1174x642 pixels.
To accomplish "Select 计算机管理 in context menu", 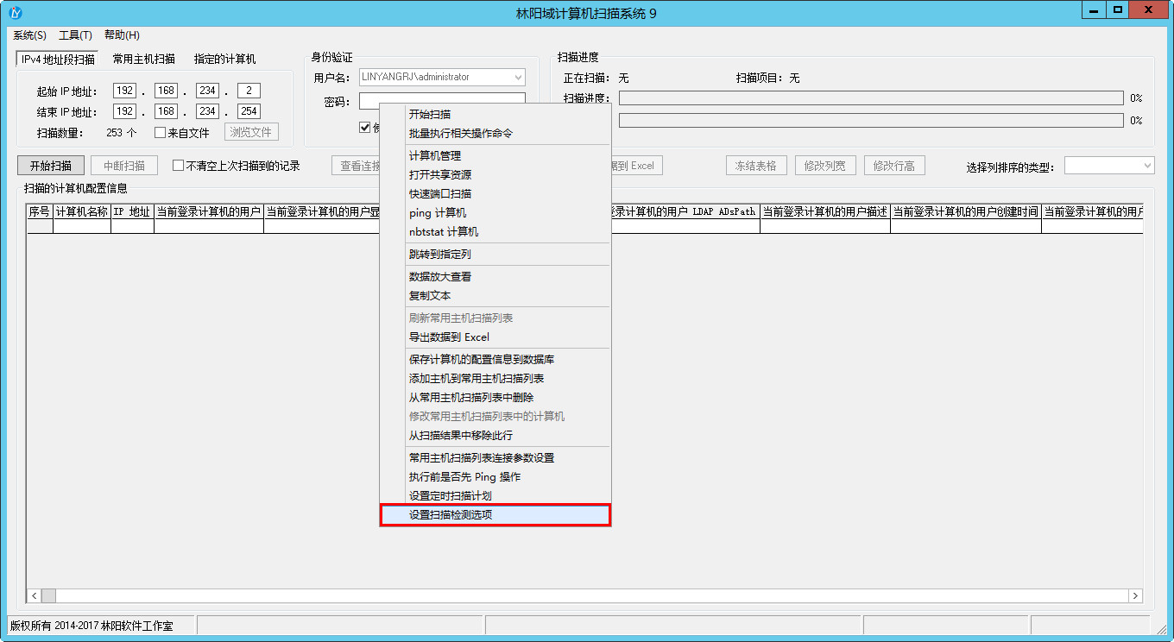I will click(x=495, y=155).
